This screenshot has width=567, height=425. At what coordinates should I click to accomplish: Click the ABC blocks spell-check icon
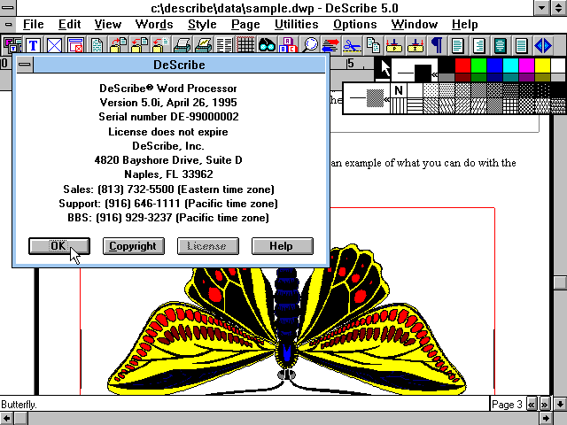click(x=288, y=45)
